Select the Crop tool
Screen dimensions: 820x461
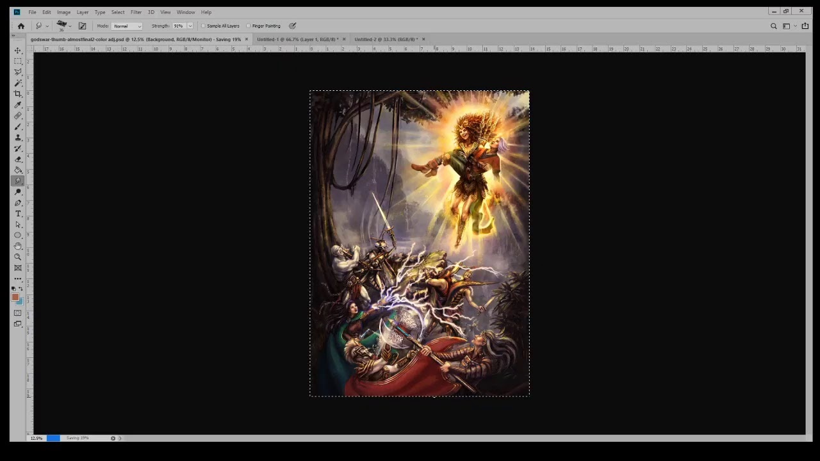(x=18, y=93)
